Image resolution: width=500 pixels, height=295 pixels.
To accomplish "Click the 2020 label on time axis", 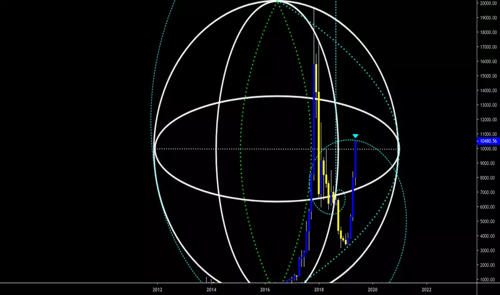I will click(372, 290).
